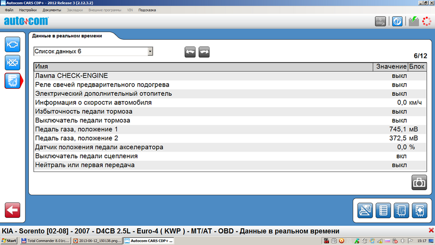Click the 6/12 page counter
435x245 pixels.
(420, 56)
